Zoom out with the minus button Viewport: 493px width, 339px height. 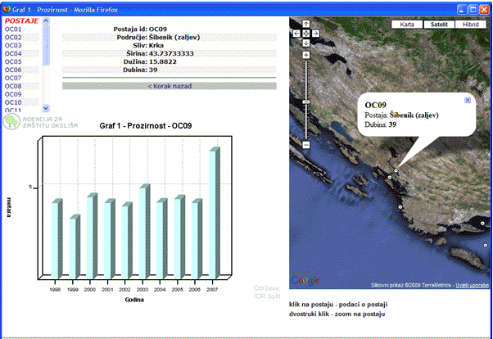pos(305,145)
